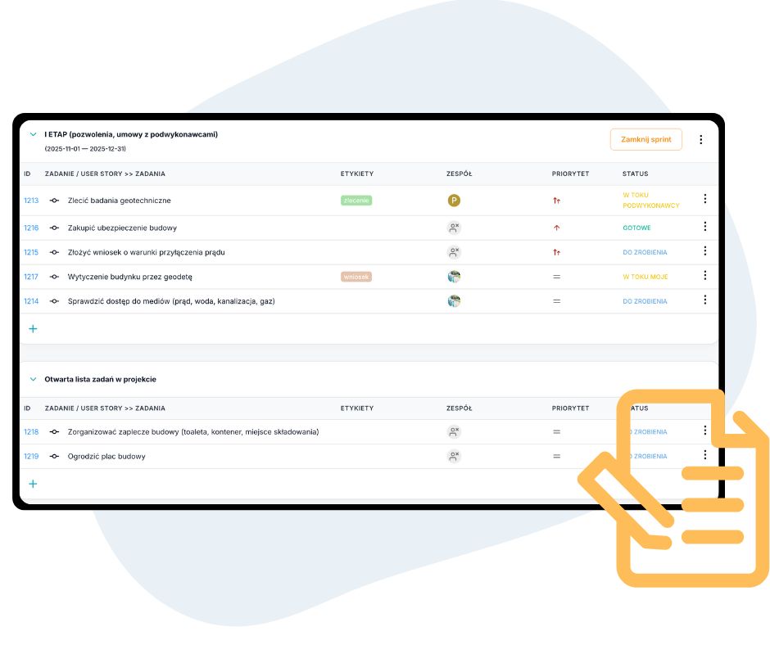Open task ID 1215 link

pos(31,253)
